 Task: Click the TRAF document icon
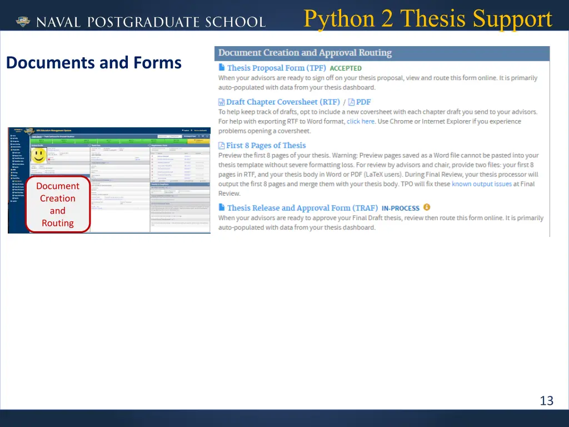tap(222, 207)
